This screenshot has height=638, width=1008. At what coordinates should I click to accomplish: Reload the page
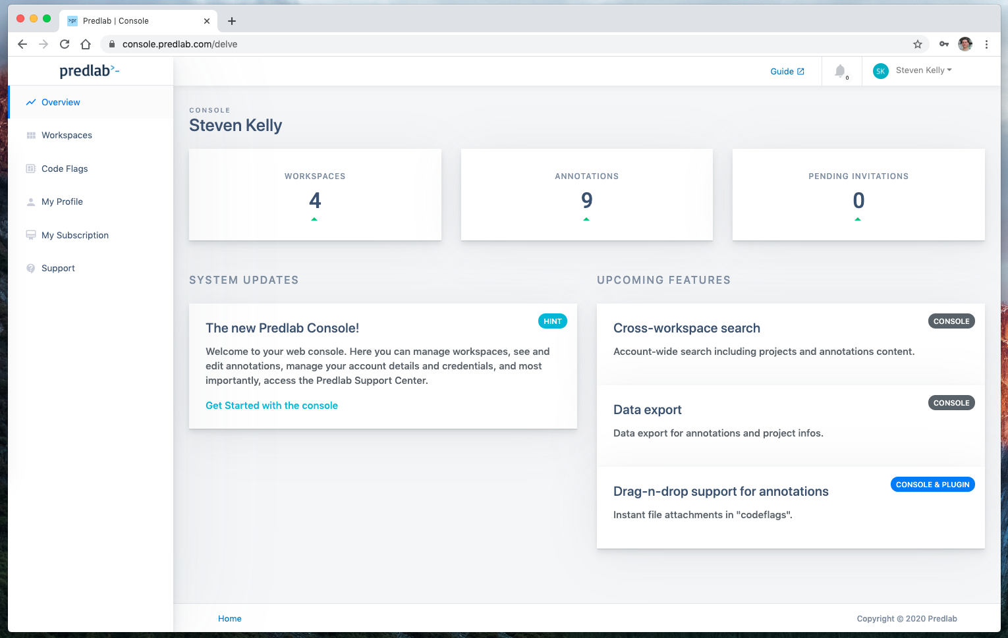[65, 44]
